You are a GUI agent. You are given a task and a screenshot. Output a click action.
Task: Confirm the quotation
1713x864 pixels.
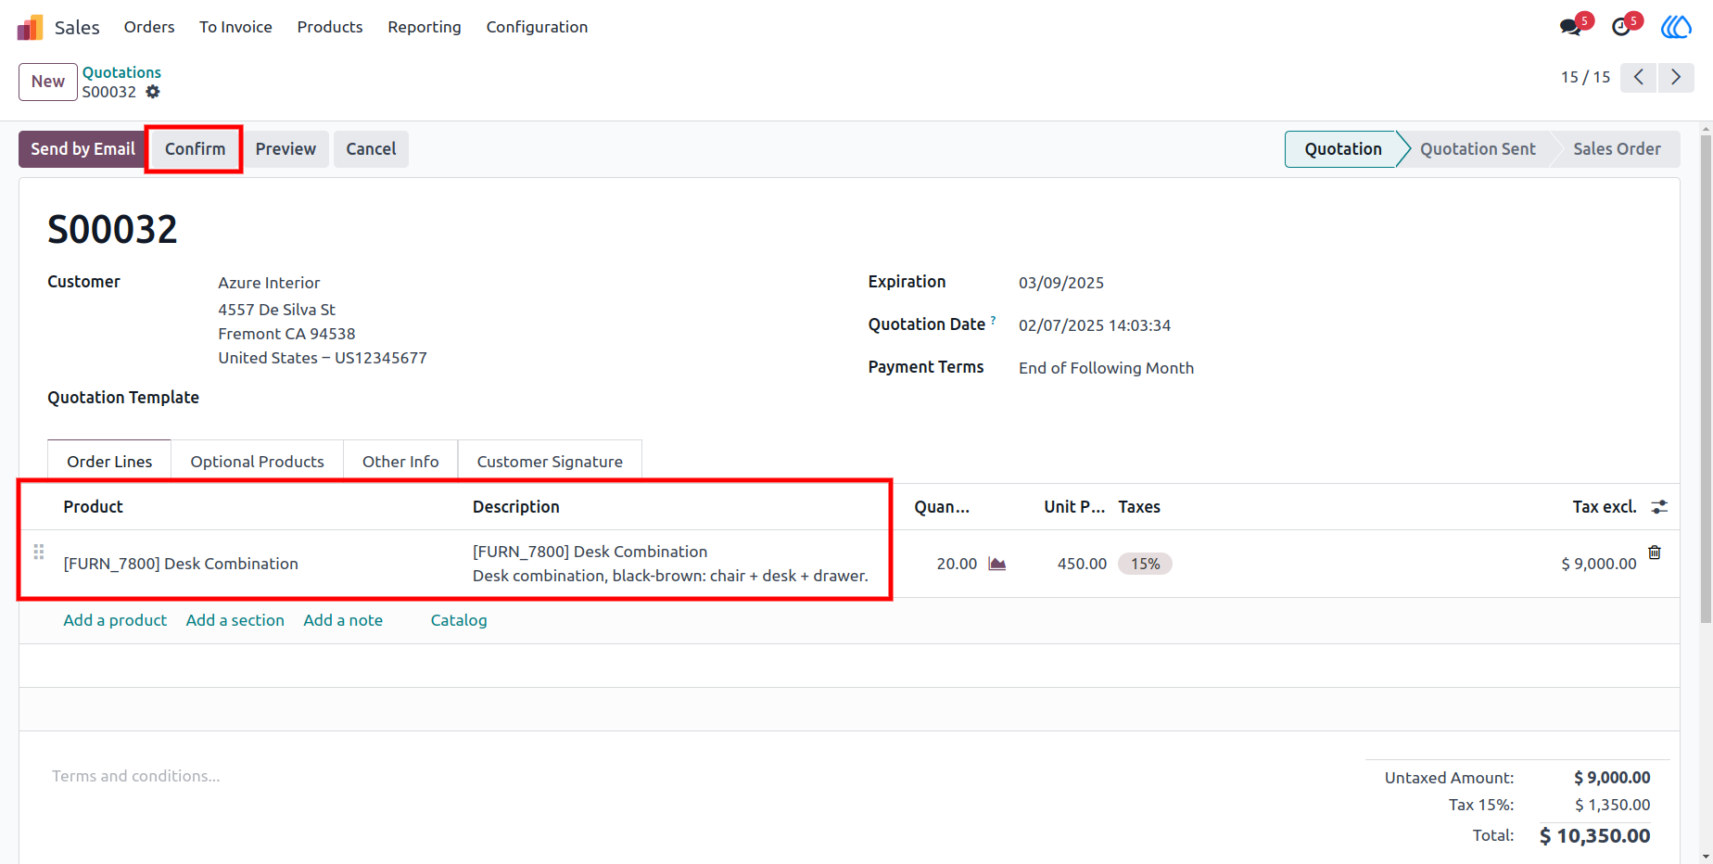(x=195, y=149)
